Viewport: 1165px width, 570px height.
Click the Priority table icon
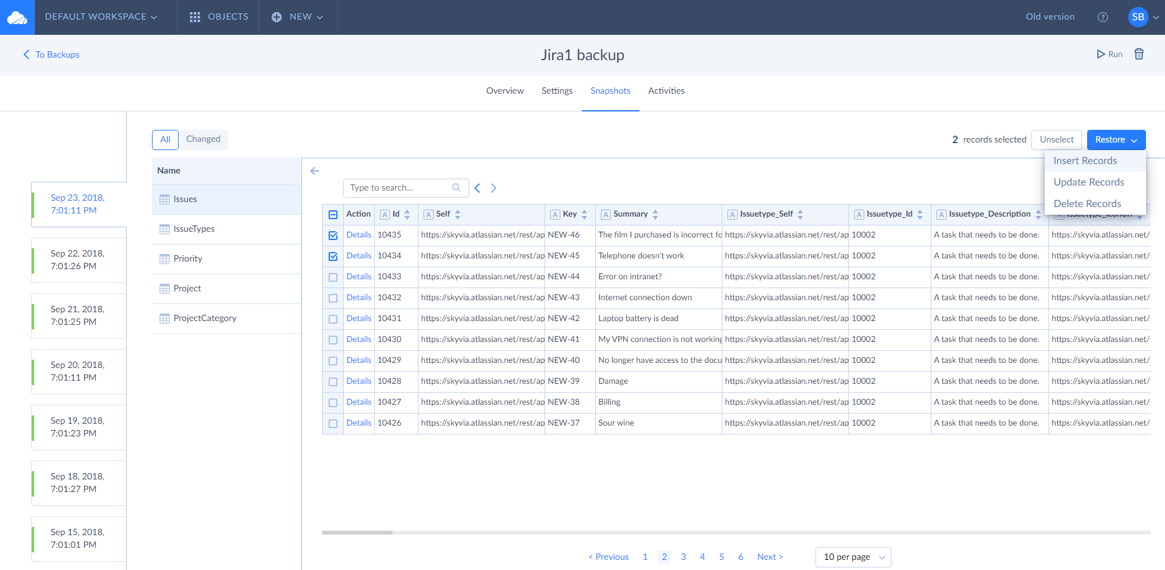[x=165, y=259]
